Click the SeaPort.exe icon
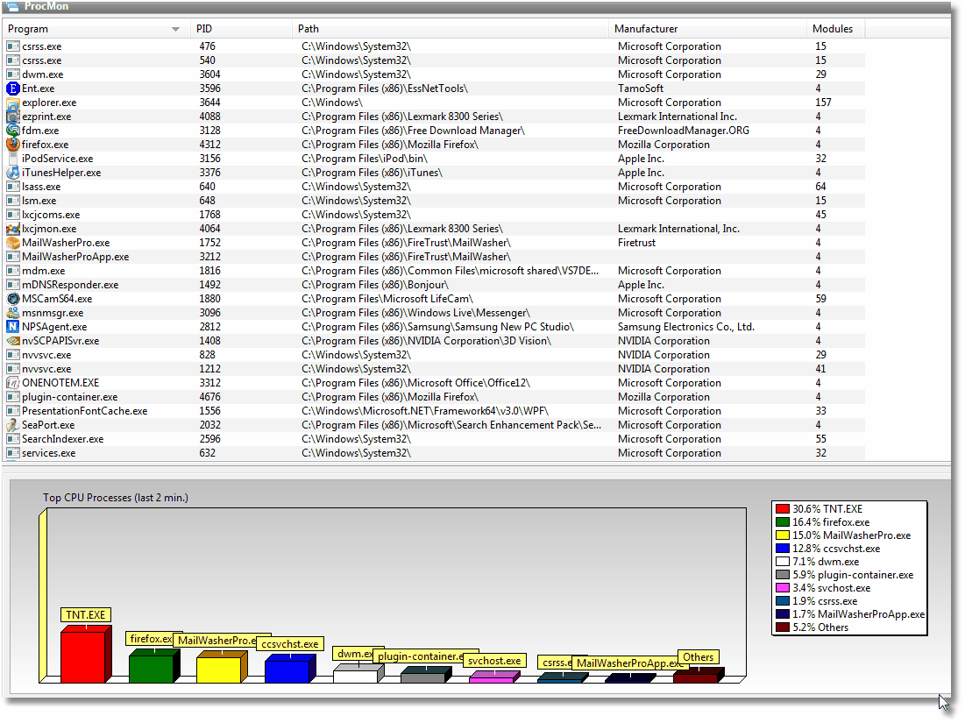965x723 pixels. pos(13,425)
